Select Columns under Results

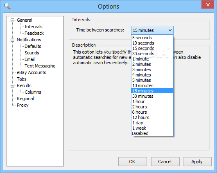coord(33,92)
